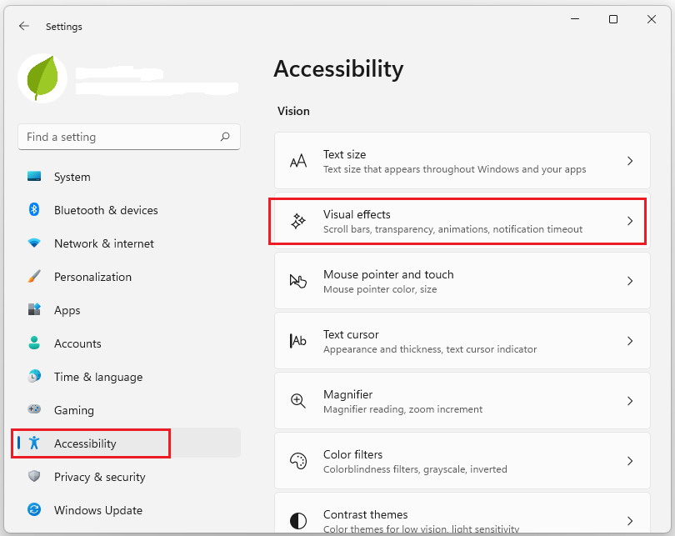The height and width of the screenshot is (536, 675).
Task: Open Visual effects title
Action: point(357,214)
